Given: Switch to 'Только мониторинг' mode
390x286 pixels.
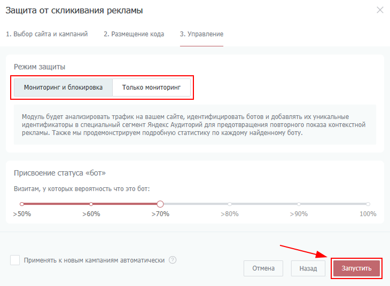Looking at the screenshot, I should click(152, 86).
